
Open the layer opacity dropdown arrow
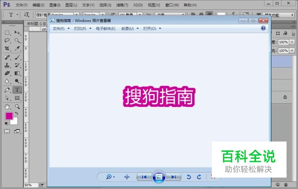click(292, 42)
